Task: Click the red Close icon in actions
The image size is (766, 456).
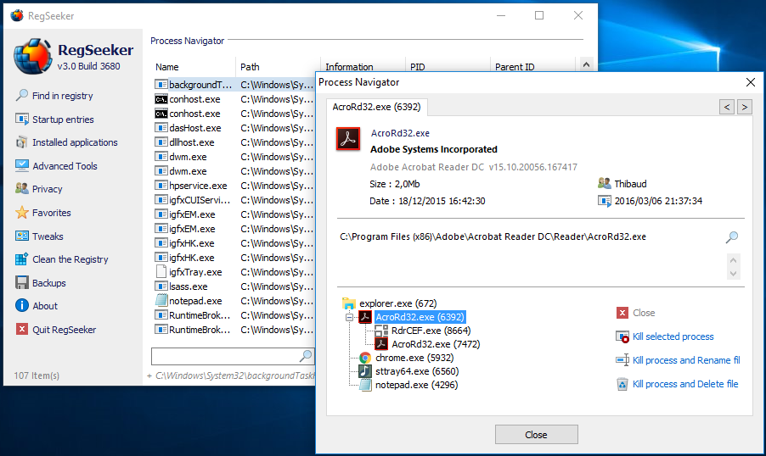Action: tap(622, 313)
